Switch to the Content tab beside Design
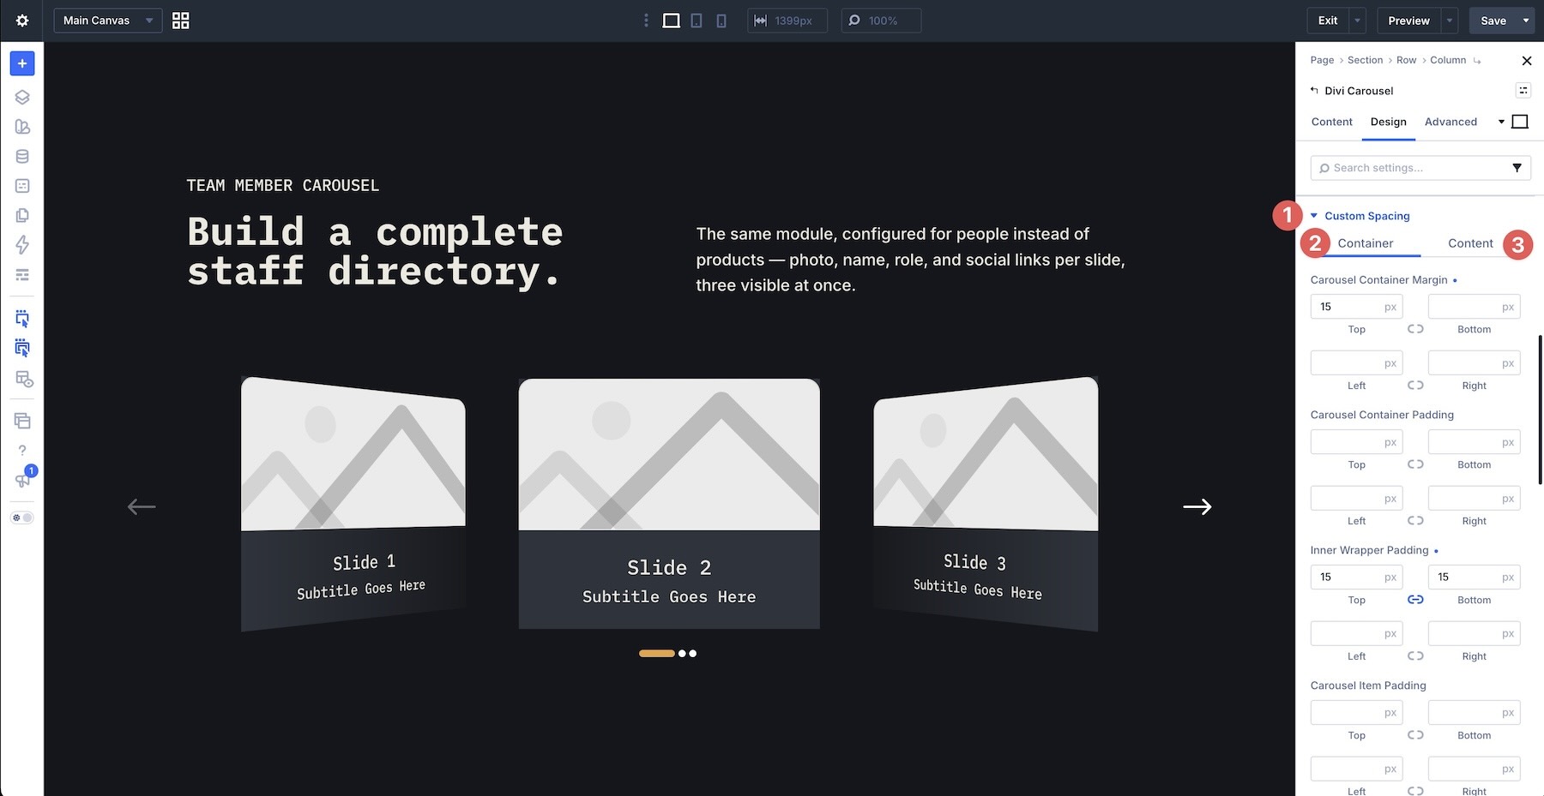 [x=1331, y=122]
